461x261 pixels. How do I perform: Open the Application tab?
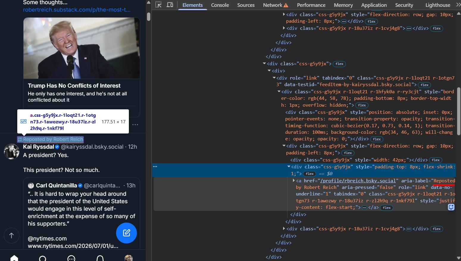pyautogui.click(x=374, y=5)
